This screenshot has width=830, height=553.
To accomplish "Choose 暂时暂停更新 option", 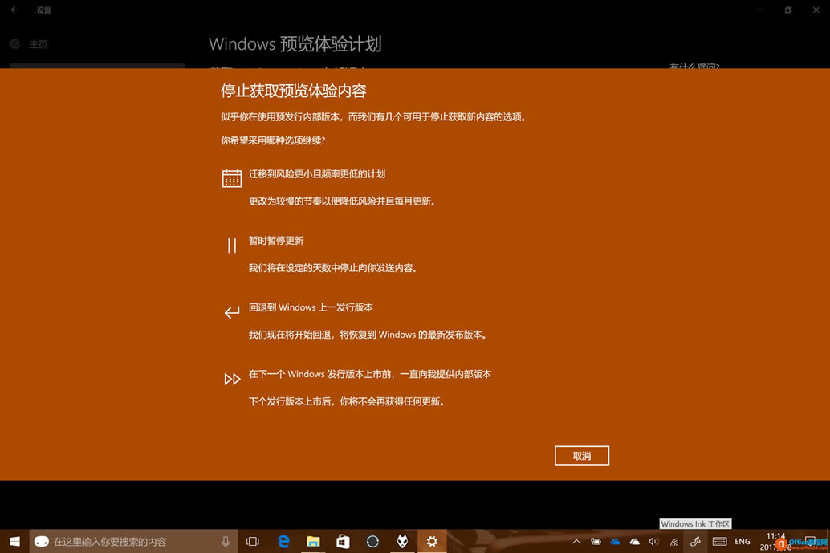I will click(x=276, y=241).
